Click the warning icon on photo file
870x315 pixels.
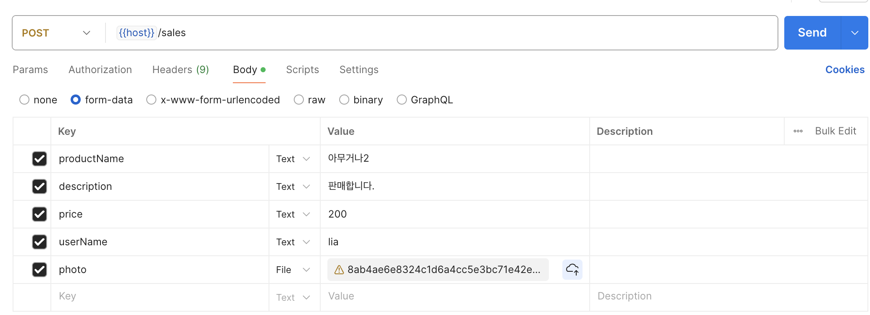point(339,270)
